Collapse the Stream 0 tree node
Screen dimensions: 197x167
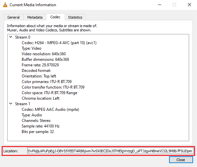11,37
